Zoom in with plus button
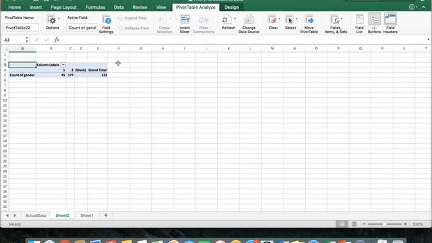This screenshot has width=432, height=243. tap(405, 224)
